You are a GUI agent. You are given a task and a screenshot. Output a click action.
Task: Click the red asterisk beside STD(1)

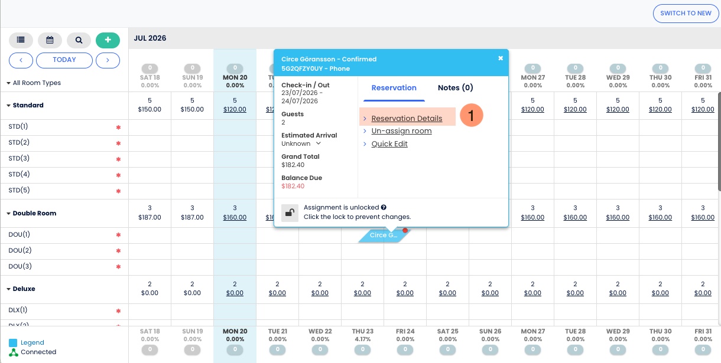point(118,127)
